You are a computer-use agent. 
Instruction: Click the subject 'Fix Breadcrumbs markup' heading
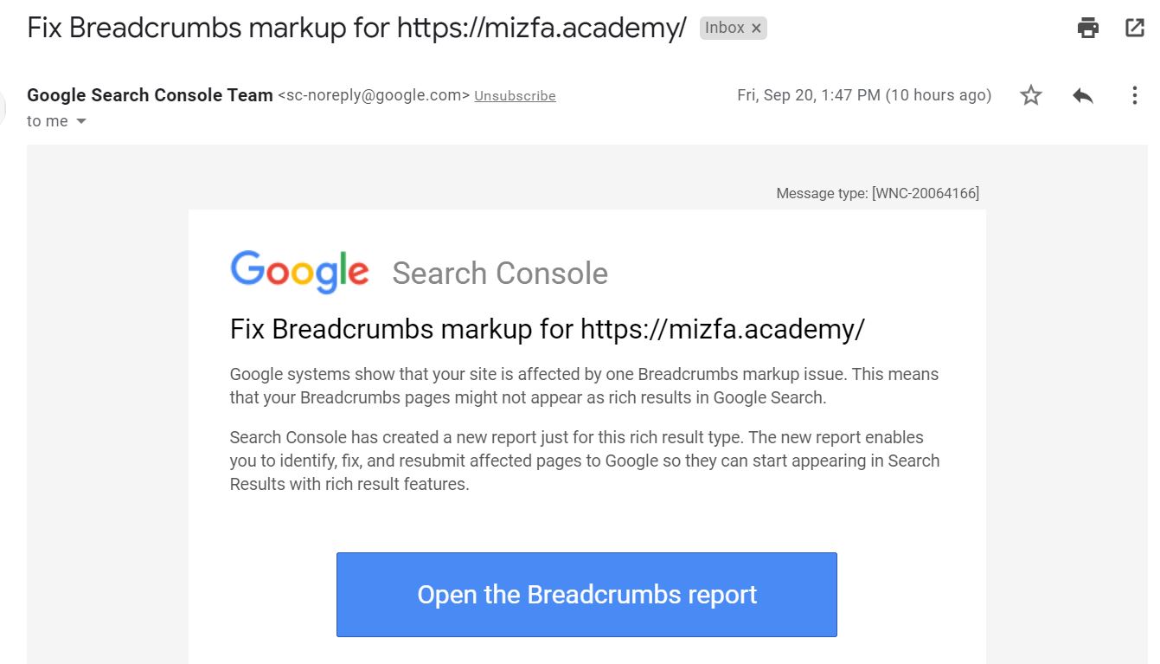click(x=355, y=27)
